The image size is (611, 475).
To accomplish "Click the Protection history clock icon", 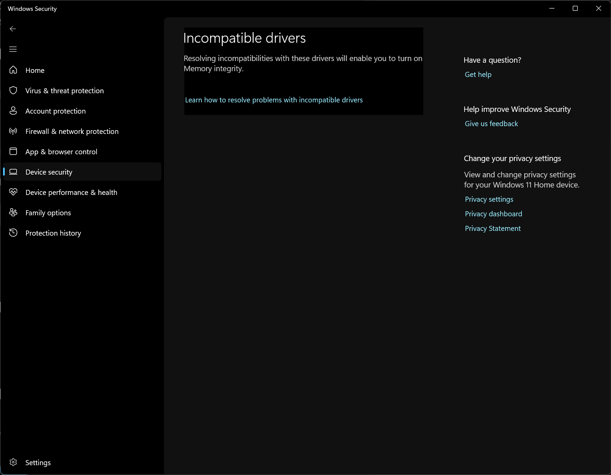I will pyautogui.click(x=13, y=233).
